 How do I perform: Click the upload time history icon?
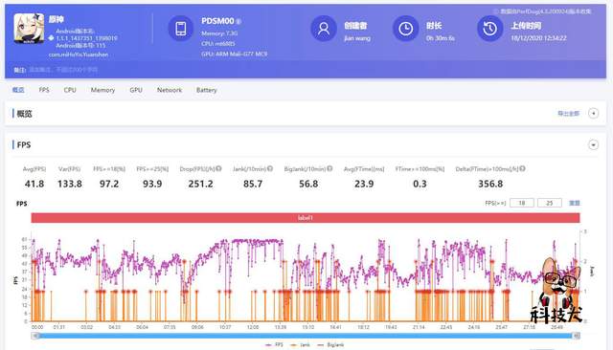(x=489, y=29)
